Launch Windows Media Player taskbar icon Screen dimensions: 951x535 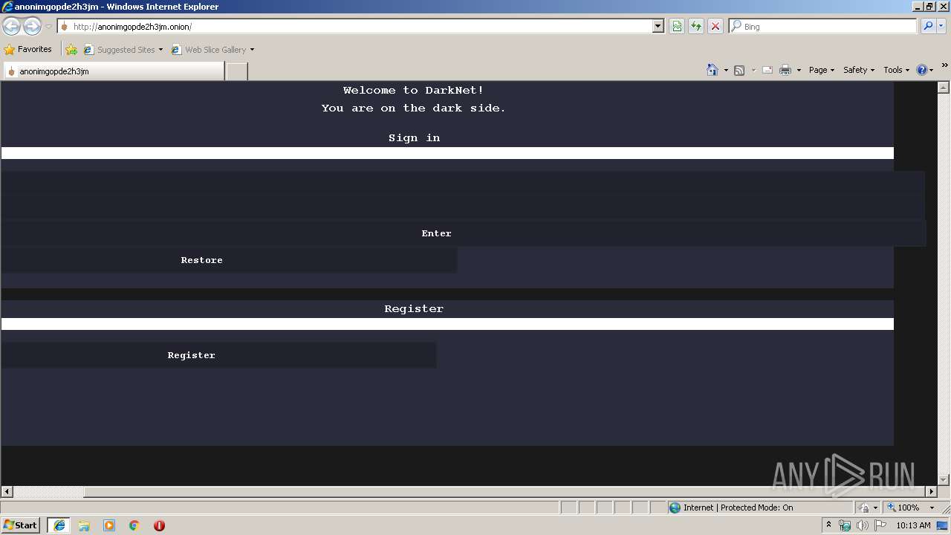pos(109,525)
